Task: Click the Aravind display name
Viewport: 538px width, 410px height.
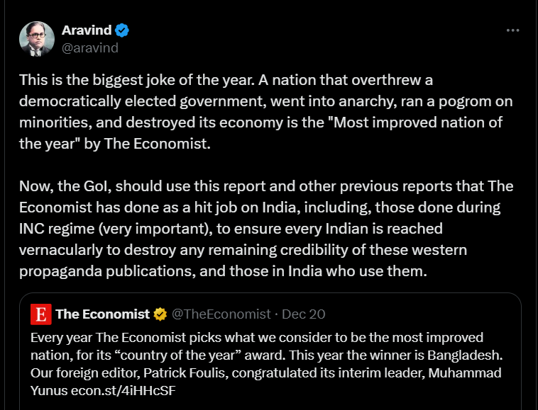Action: (x=87, y=30)
